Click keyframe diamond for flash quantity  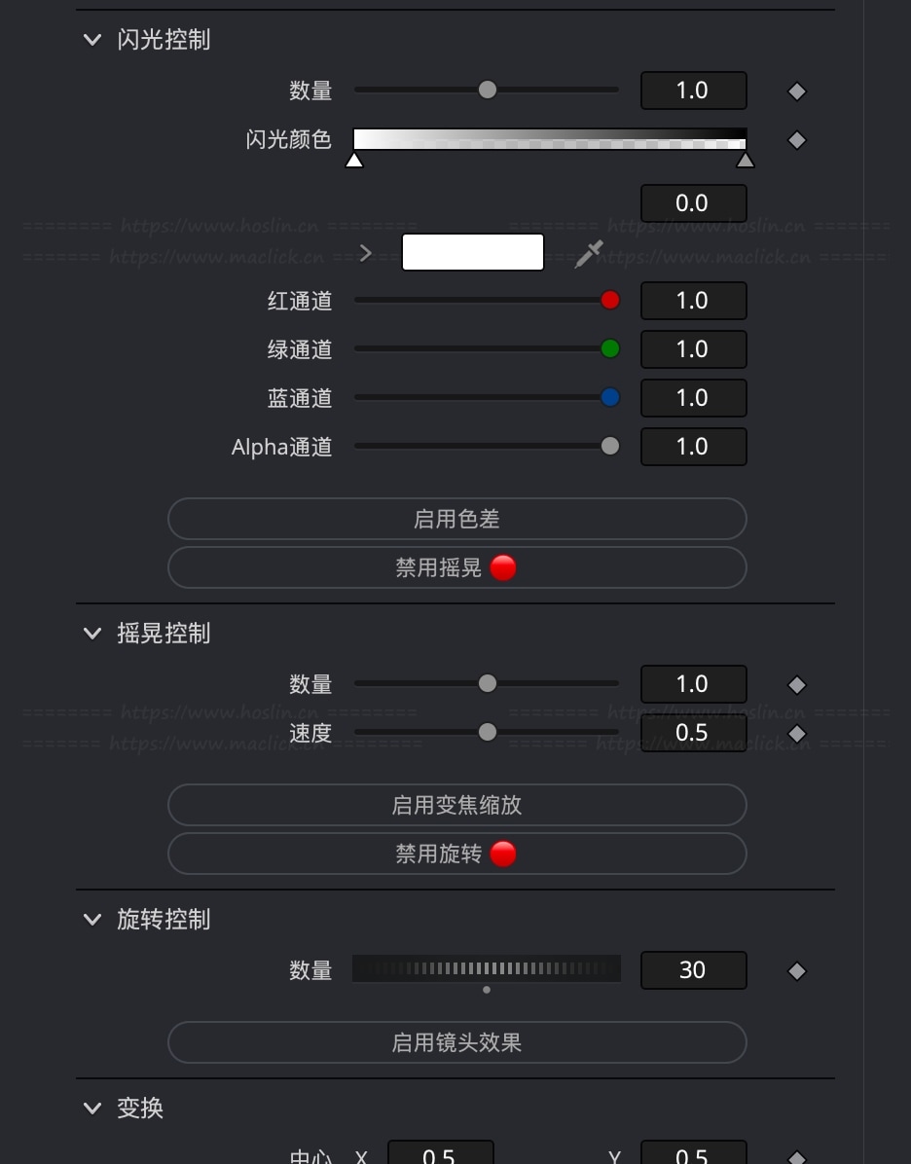(x=797, y=91)
